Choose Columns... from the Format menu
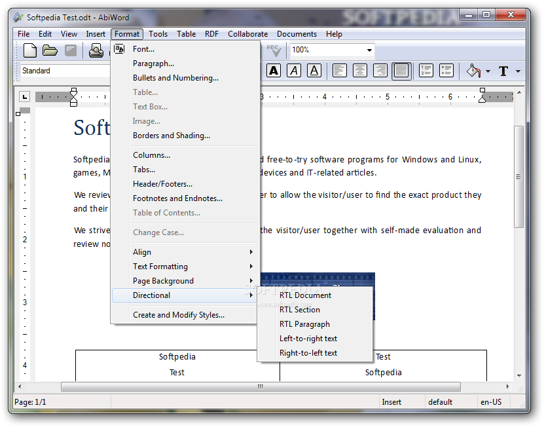 [186, 155]
